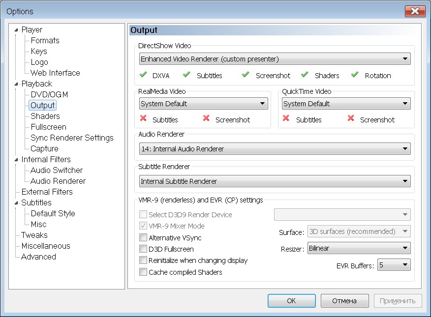Open the Keys settings page
Image resolution: width=431 pixels, height=317 pixels.
click(x=39, y=51)
